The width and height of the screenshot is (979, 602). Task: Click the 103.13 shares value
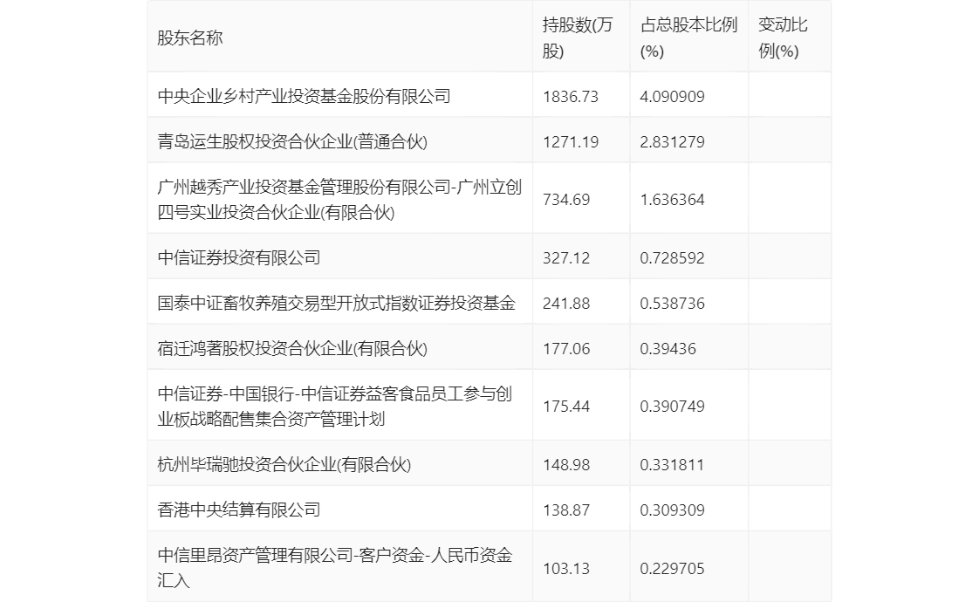click(566, 568)
